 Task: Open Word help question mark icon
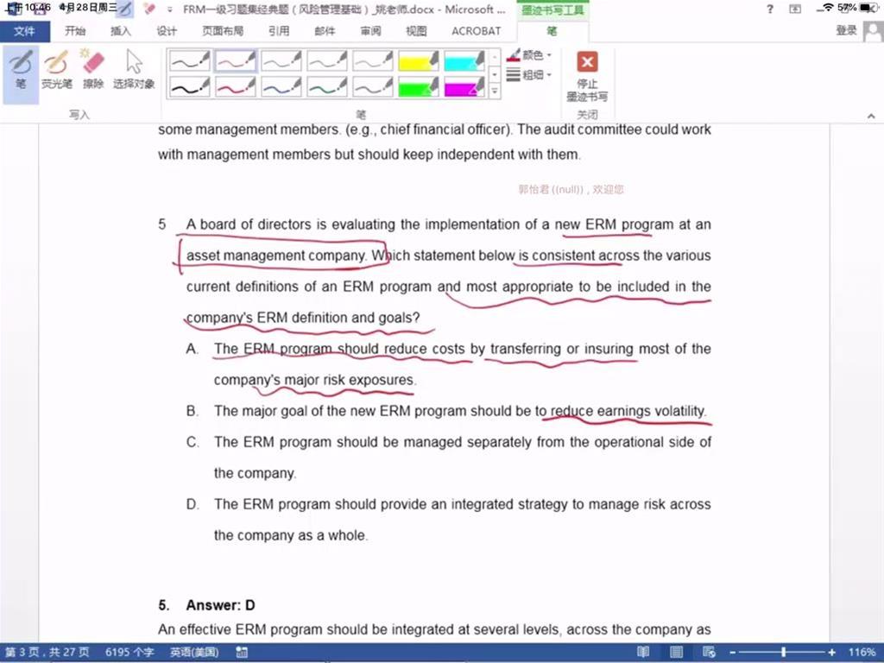[x=770, y=9]
